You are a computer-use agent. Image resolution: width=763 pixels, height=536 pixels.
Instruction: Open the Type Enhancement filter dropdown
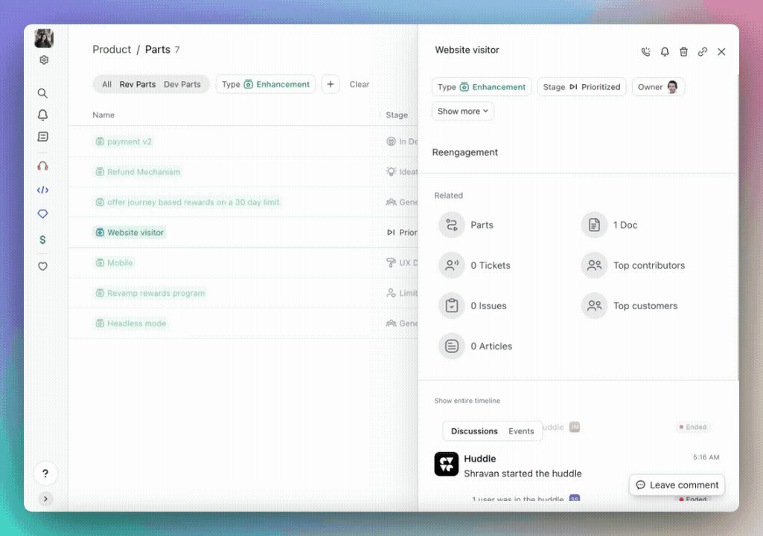[266, 85]
